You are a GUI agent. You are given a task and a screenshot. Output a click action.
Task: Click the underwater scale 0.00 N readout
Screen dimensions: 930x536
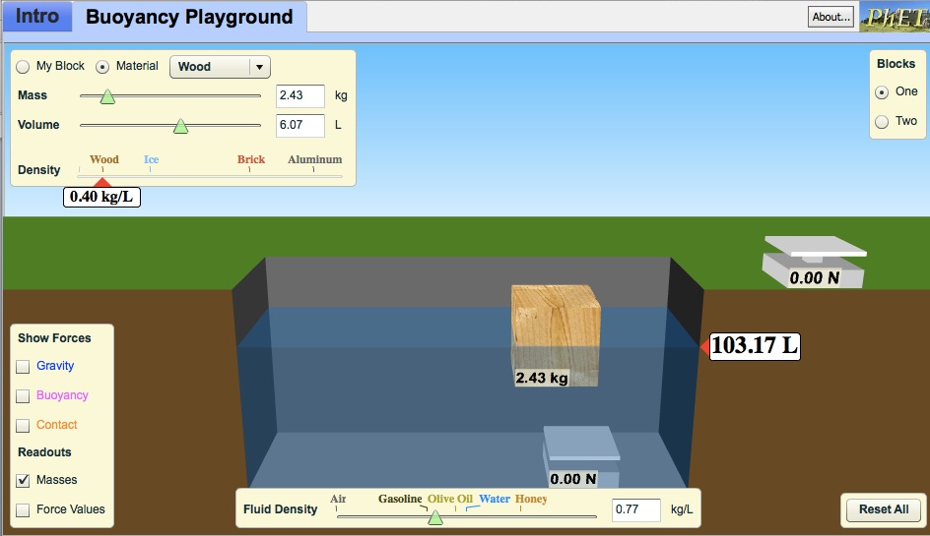pos(573,479)
